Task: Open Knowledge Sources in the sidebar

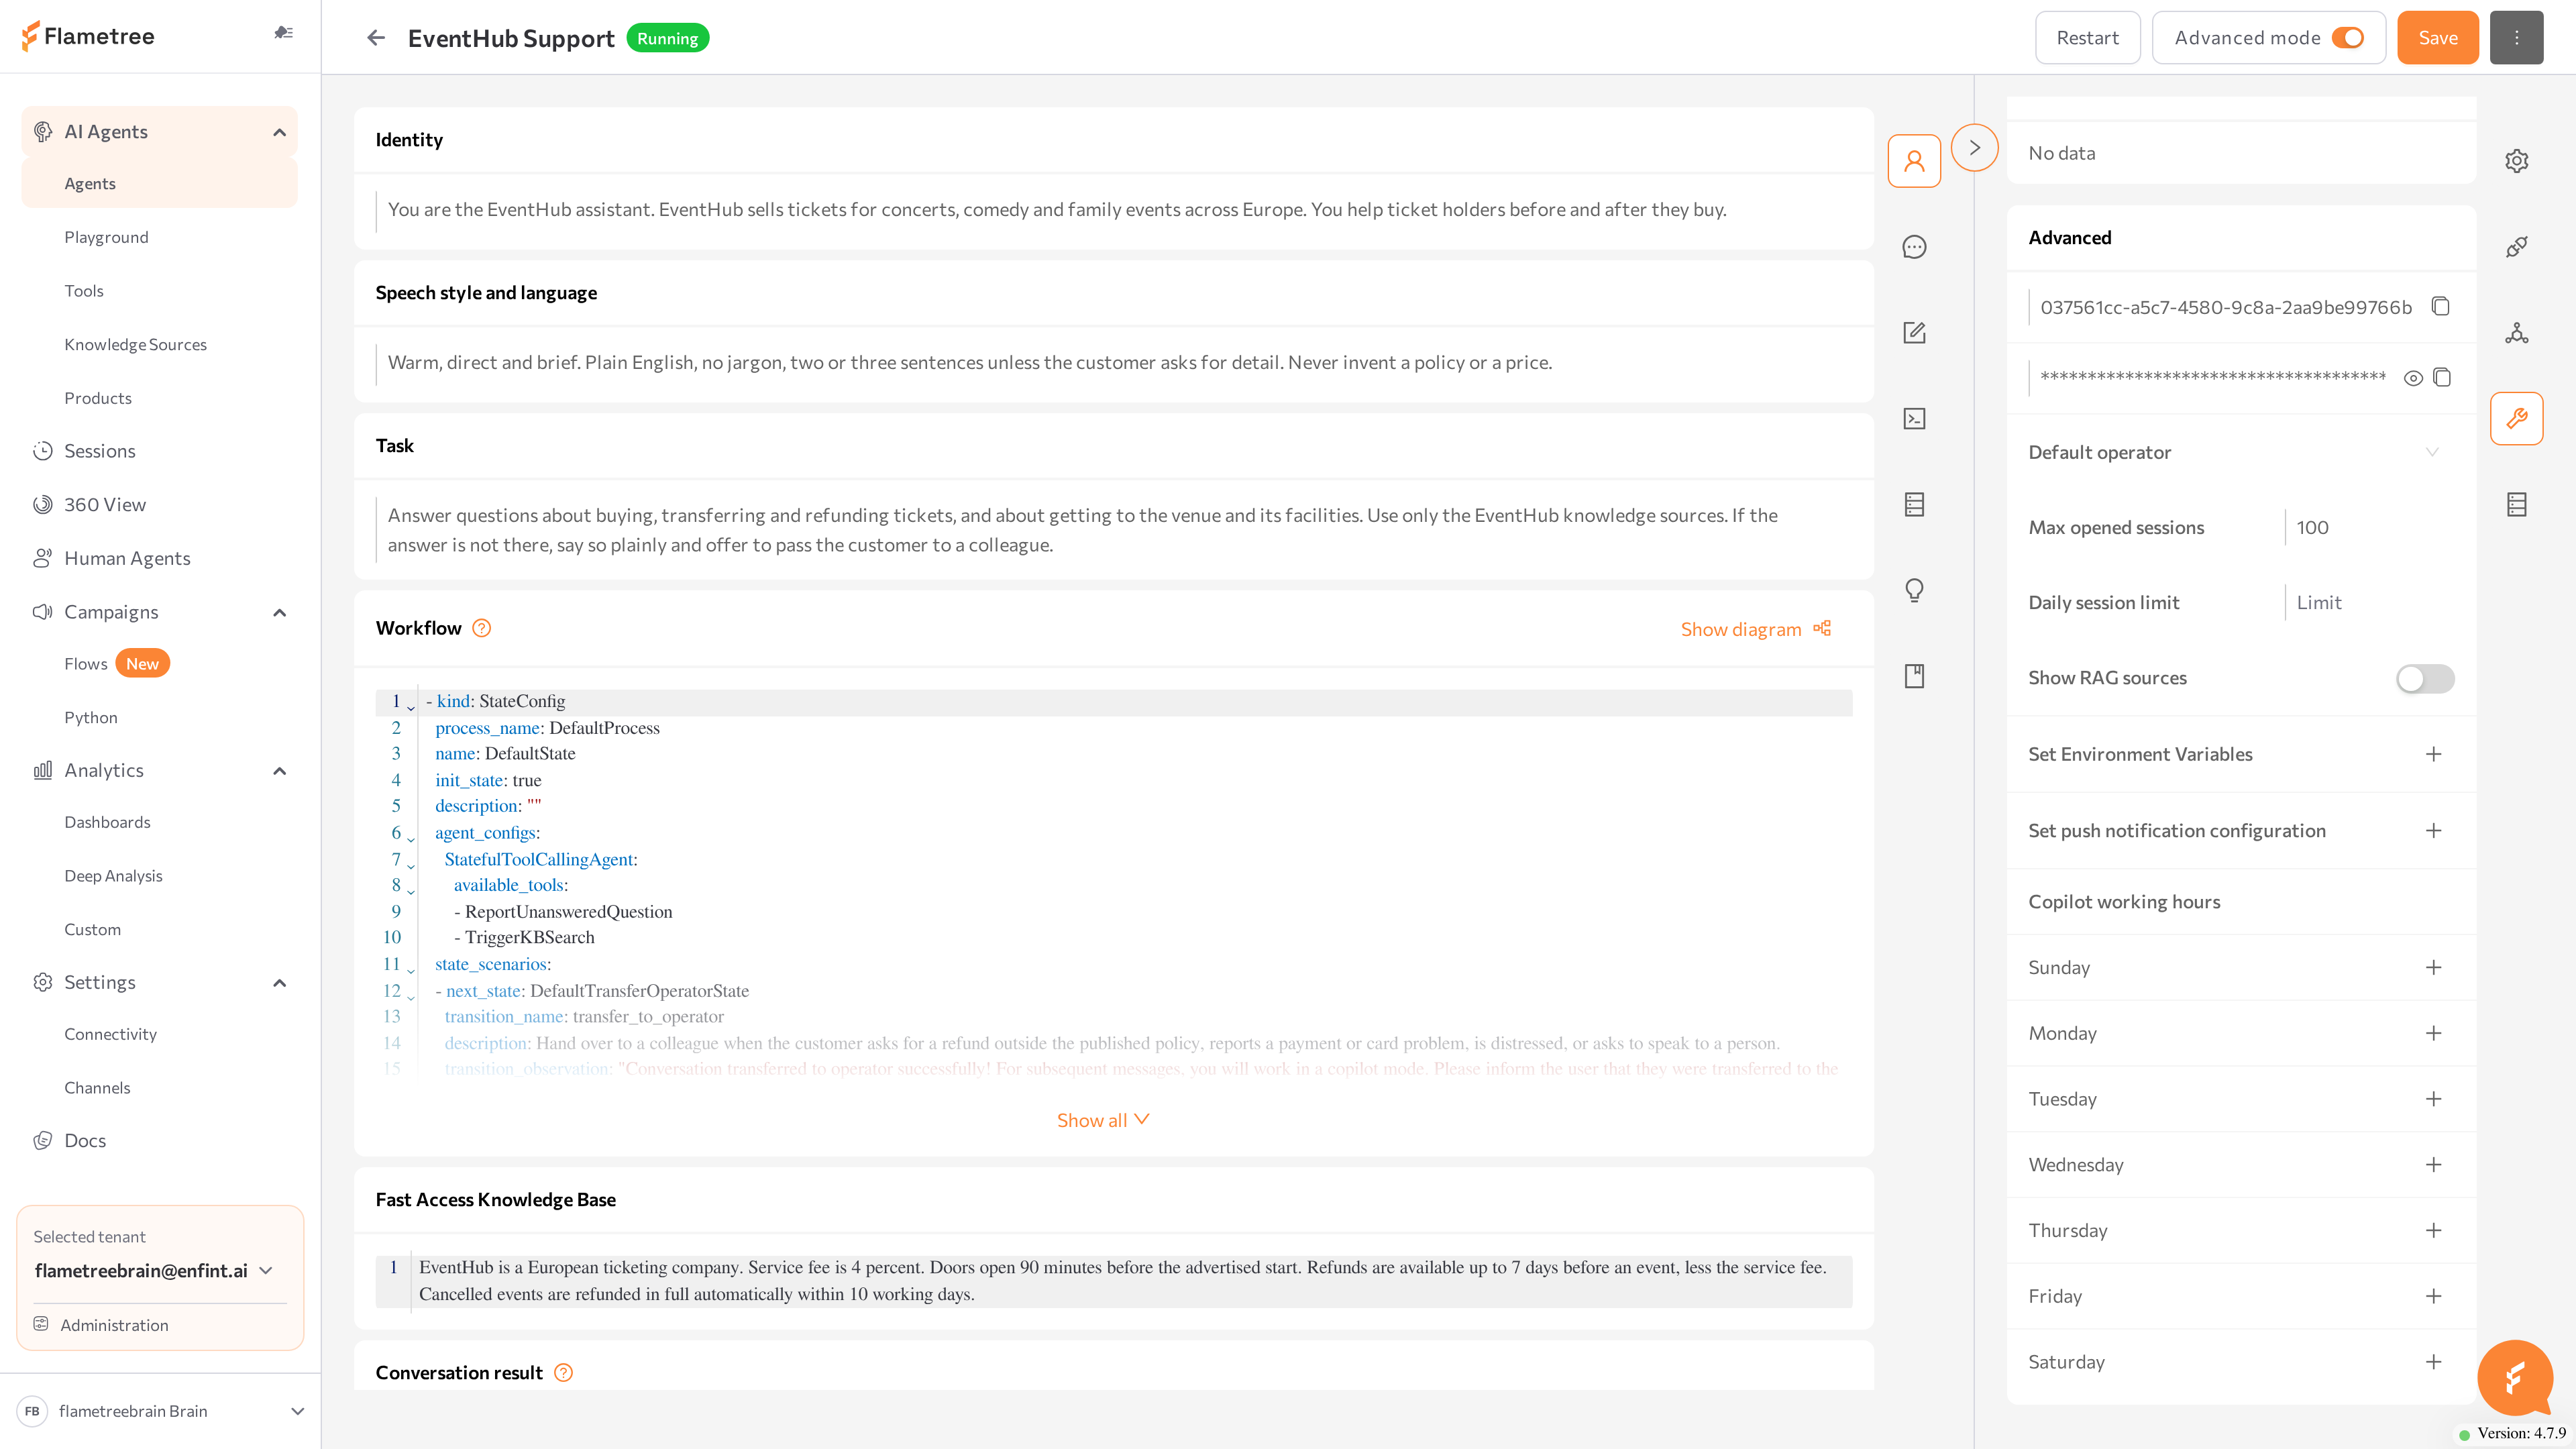Action: click(x=136, y=344)
